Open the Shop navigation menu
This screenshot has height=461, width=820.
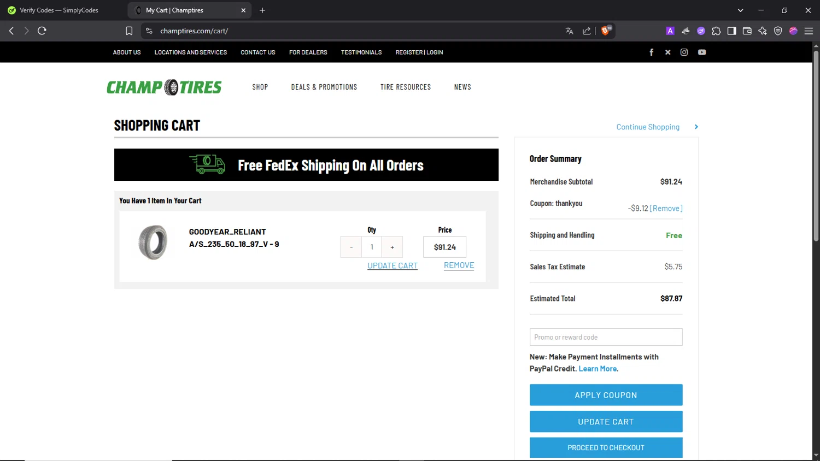pyautogui.click(x=260, y=87)
